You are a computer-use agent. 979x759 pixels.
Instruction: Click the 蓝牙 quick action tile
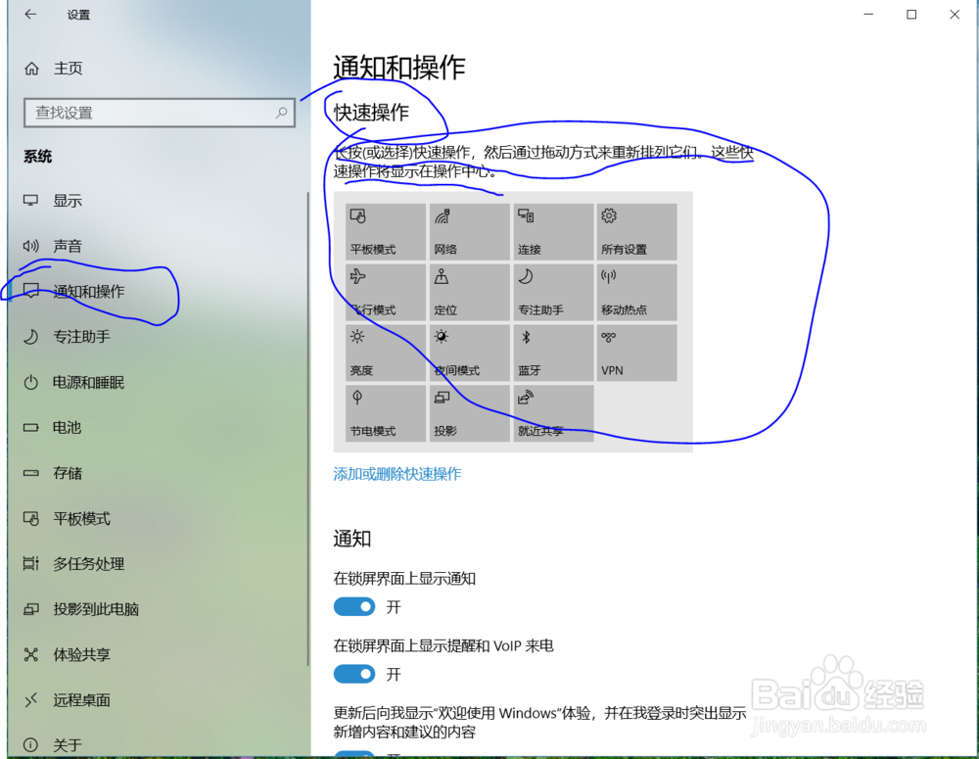click(553, 353)
